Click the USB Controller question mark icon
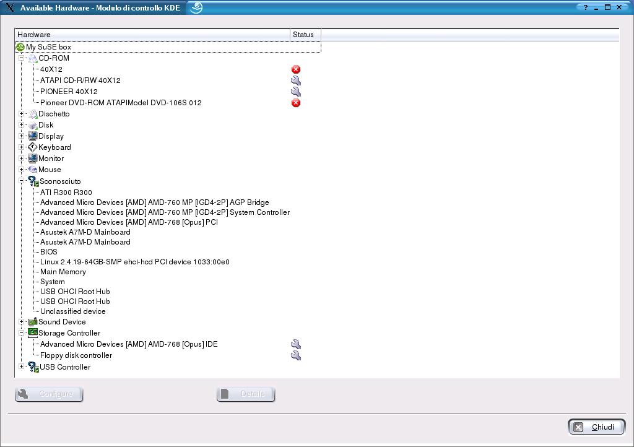634x447 pixels. tap(33, 367)
